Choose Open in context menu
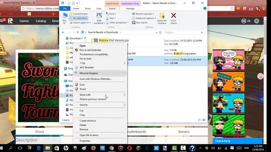Screen dimensions: 271x152 83,46
